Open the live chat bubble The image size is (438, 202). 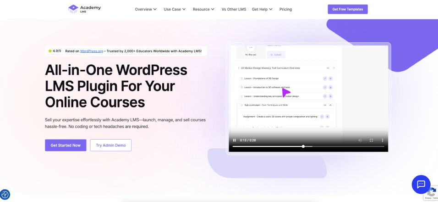[421, 184]
